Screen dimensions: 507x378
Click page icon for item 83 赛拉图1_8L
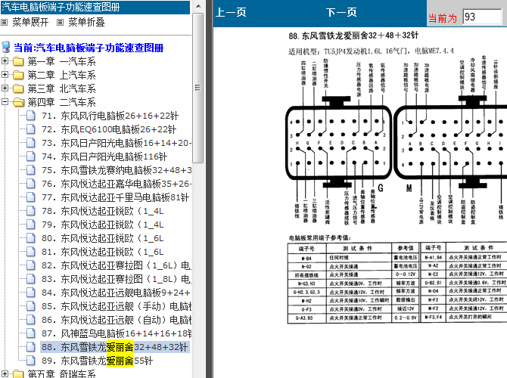pyautogui.click(x=31, y=279)
